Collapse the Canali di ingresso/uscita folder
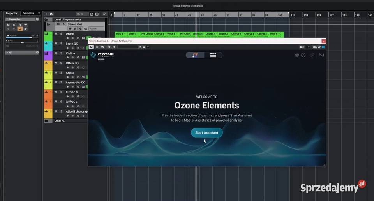 [x=46, y=19]
